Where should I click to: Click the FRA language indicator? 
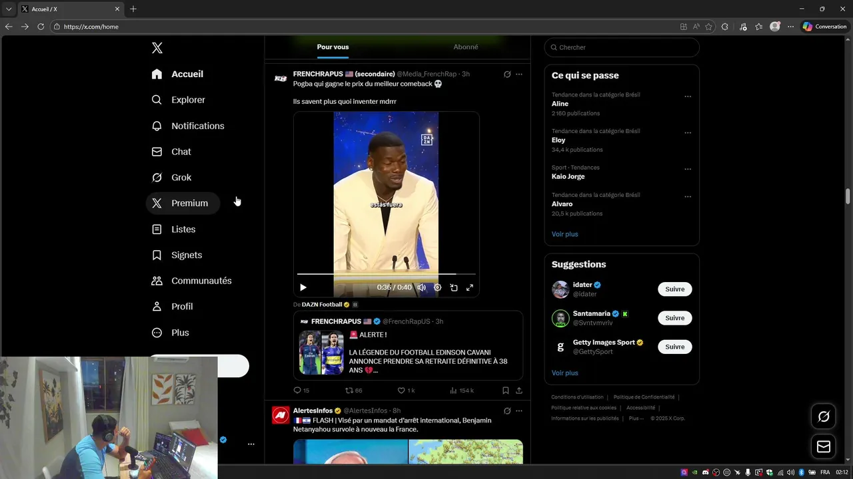tap(825, 472)
